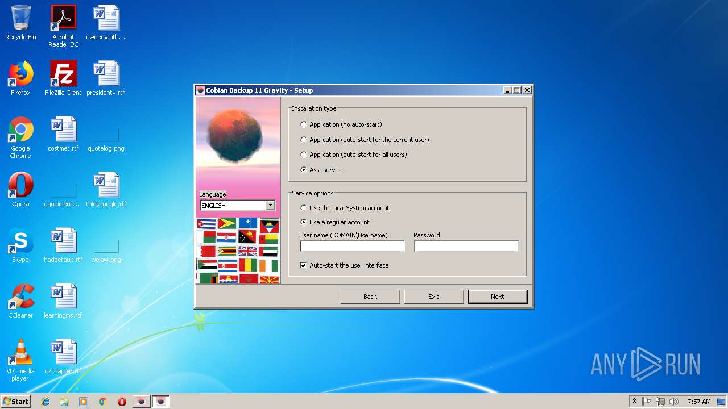The image size is (728, 409).
Task: Click the Opera icon in the taskbar
Action: click(122, 402)
